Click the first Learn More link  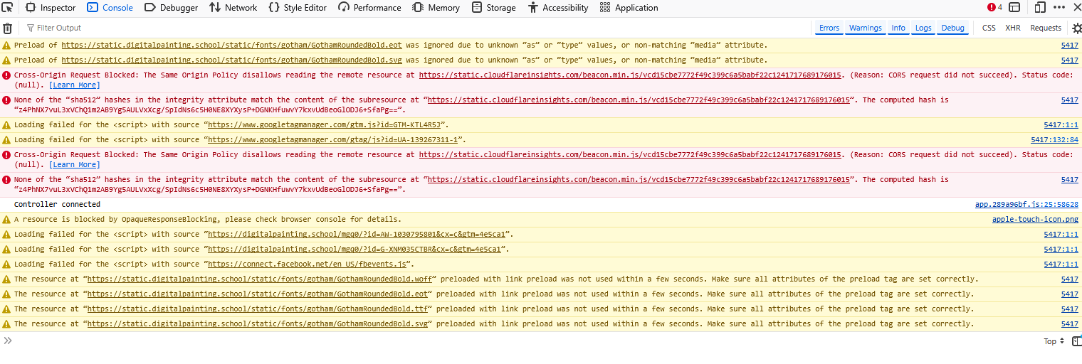pos(74,85)
